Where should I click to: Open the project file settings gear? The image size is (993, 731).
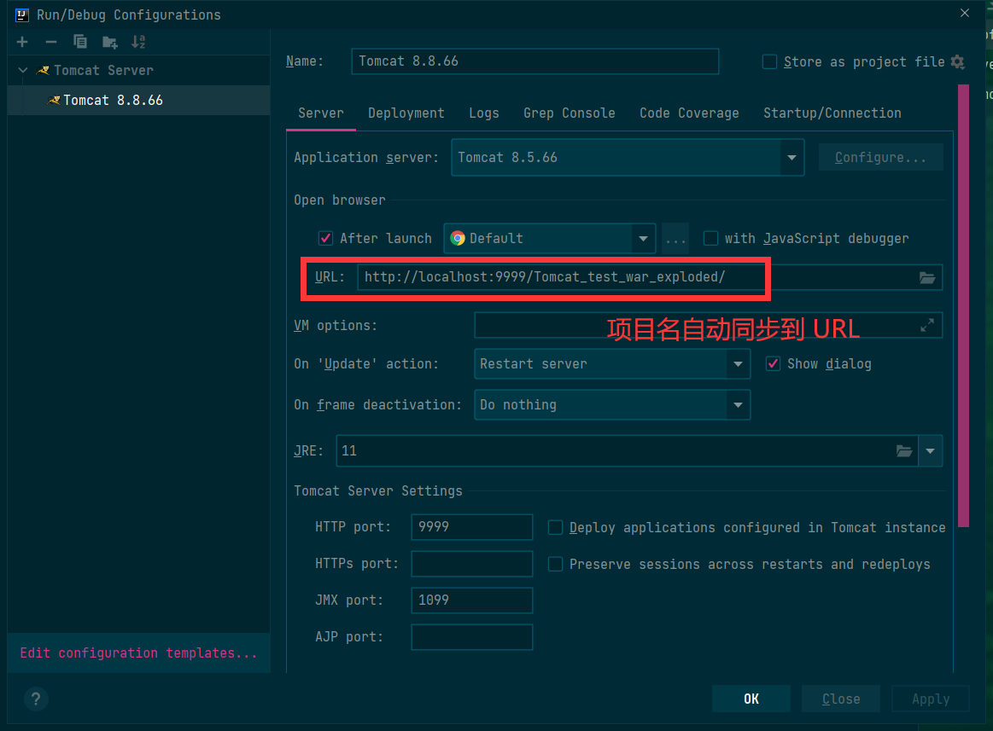[957, 62]
